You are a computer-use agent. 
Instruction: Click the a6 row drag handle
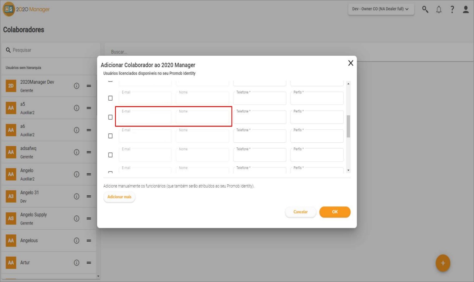click(89, 130)
